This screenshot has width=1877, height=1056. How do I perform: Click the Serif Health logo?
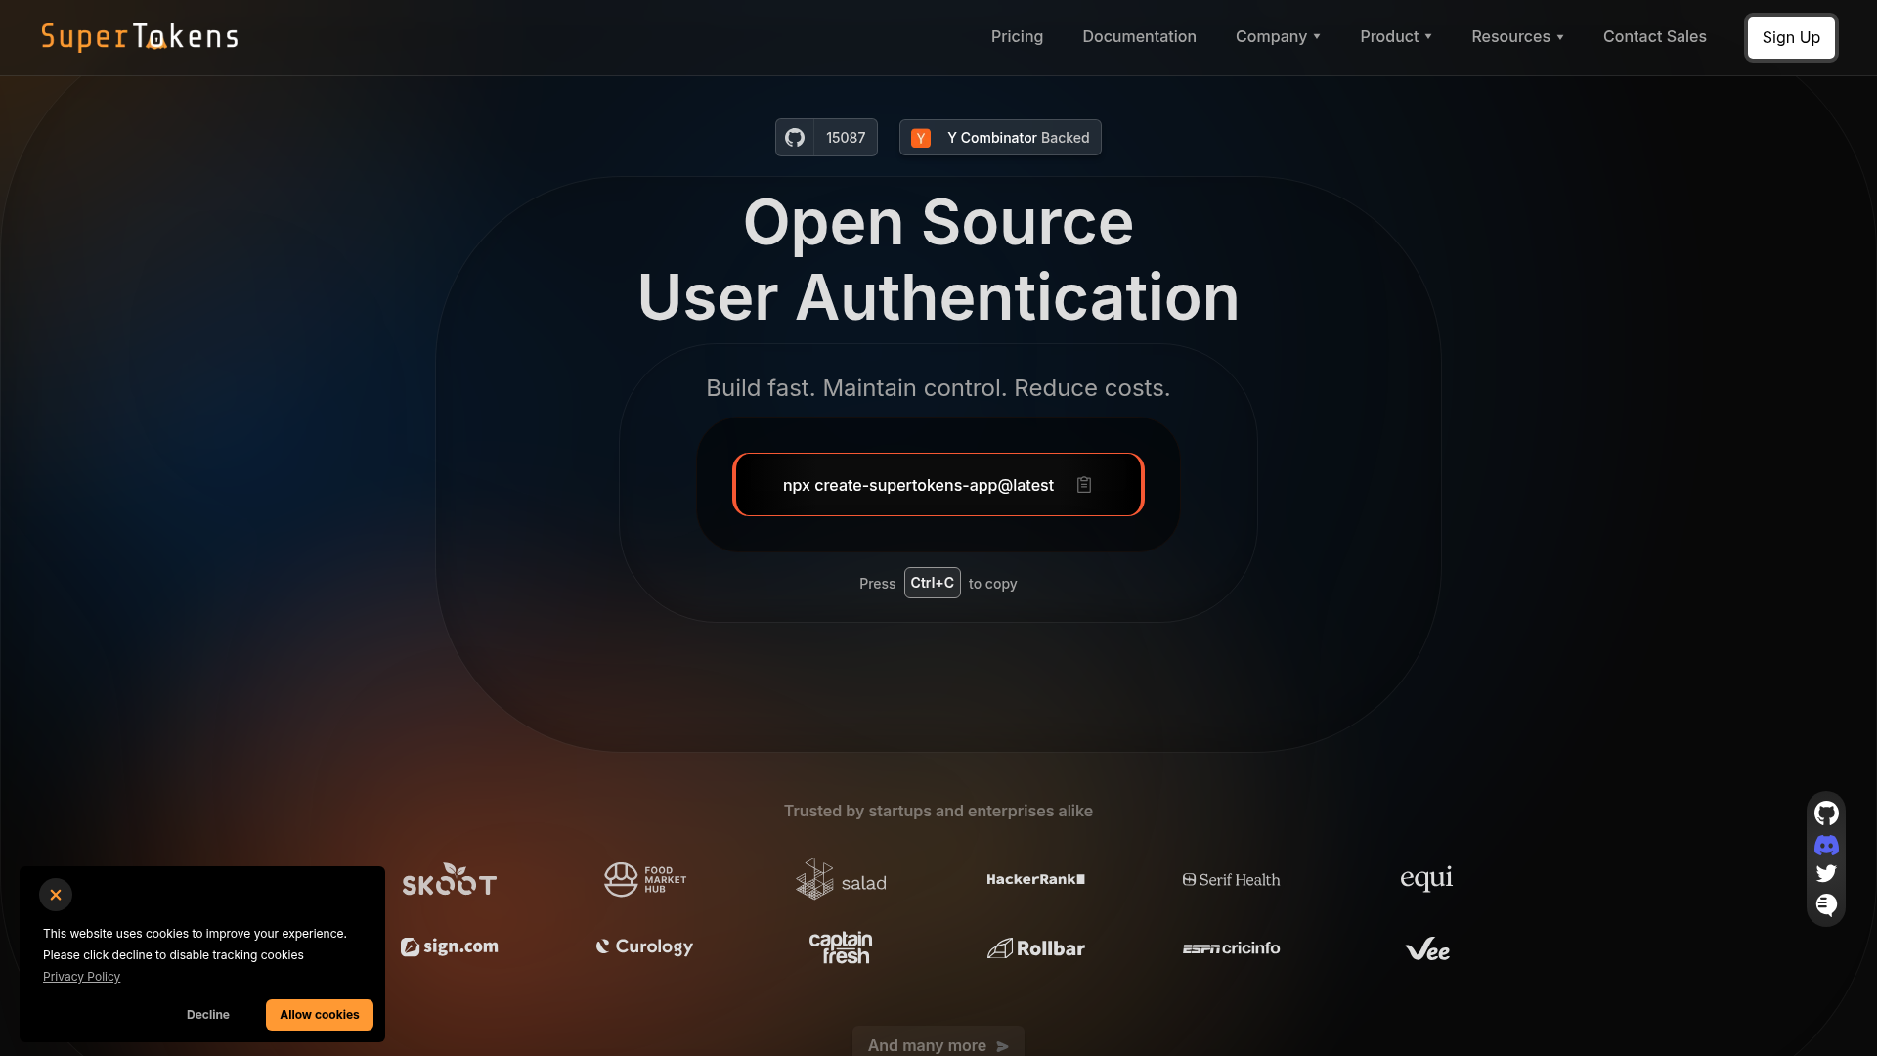click(1232, 880)
